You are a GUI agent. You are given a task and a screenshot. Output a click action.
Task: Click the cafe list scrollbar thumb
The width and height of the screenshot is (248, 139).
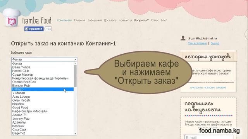(75, 76)
